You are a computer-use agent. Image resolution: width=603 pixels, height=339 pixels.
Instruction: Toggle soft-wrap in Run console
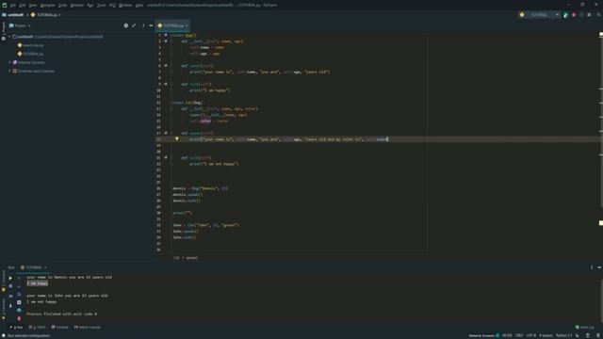click(19, 295)
